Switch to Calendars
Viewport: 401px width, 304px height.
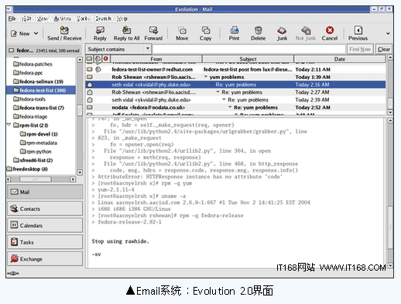[45, 225]
